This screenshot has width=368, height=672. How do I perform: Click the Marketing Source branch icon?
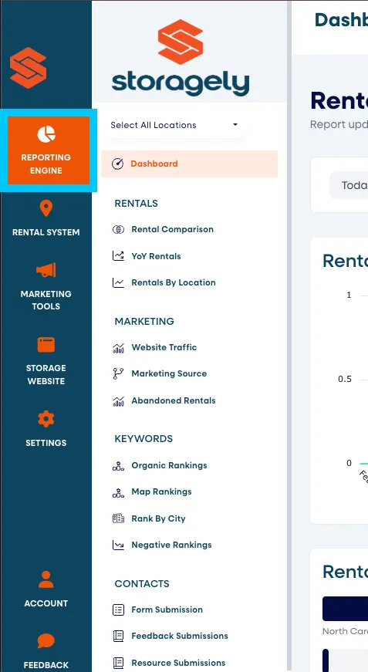(x=118, y=373)
